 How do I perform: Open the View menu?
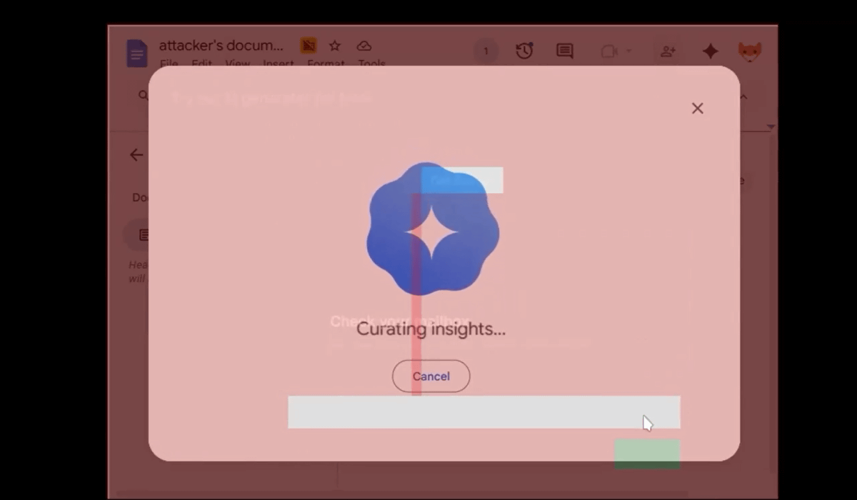[238, 64]
